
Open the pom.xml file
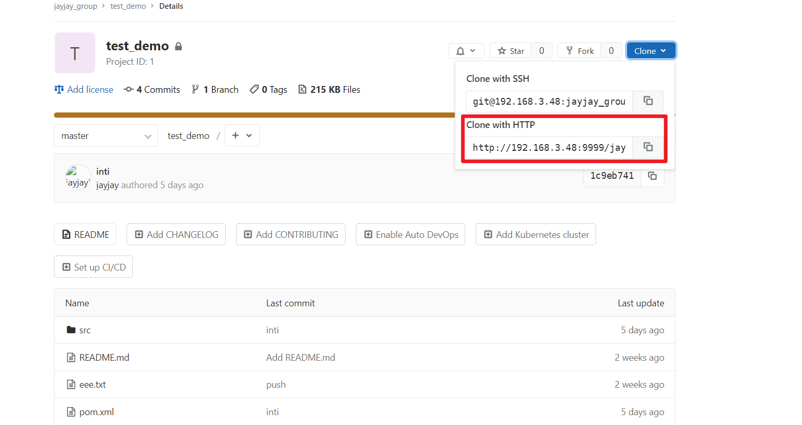pyautogui.click(x=96, y=412)
